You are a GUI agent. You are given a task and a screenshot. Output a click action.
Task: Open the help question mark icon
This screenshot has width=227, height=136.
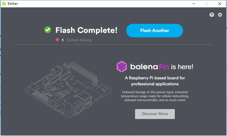(212, 15)
